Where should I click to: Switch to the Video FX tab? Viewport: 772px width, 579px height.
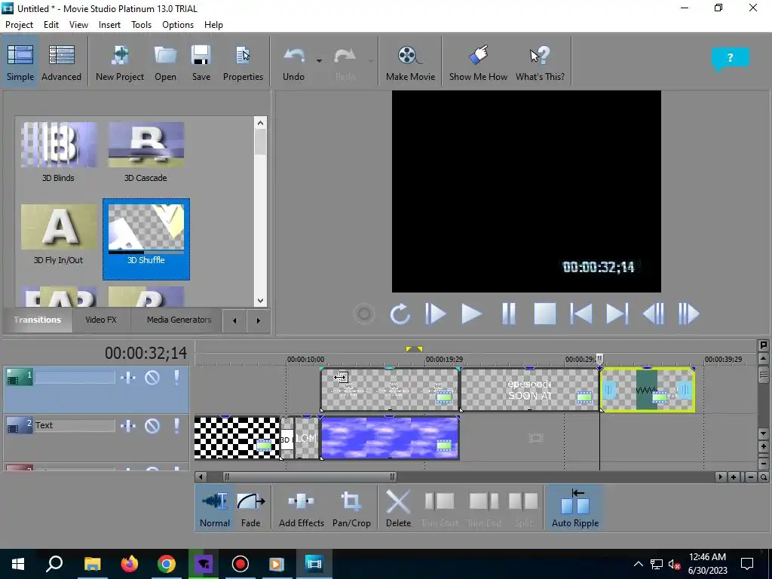click(101, 320)
